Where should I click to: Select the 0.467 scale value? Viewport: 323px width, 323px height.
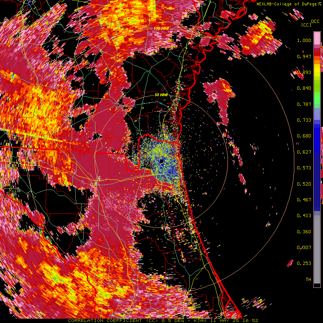(304, 200)
